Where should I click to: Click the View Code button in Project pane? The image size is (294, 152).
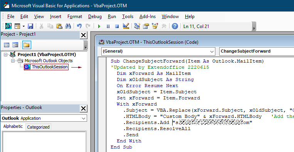7,45
